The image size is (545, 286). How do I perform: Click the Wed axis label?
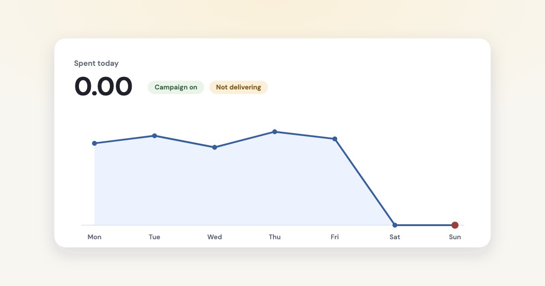[215, 237]
